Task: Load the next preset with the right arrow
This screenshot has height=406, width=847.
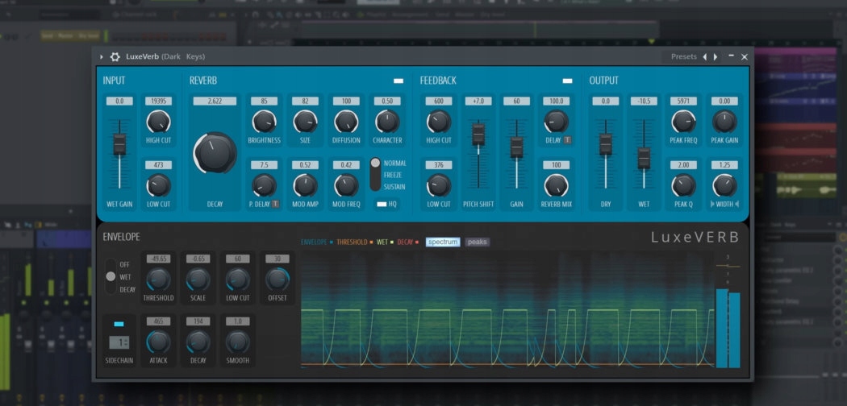Action: (716, 56)
